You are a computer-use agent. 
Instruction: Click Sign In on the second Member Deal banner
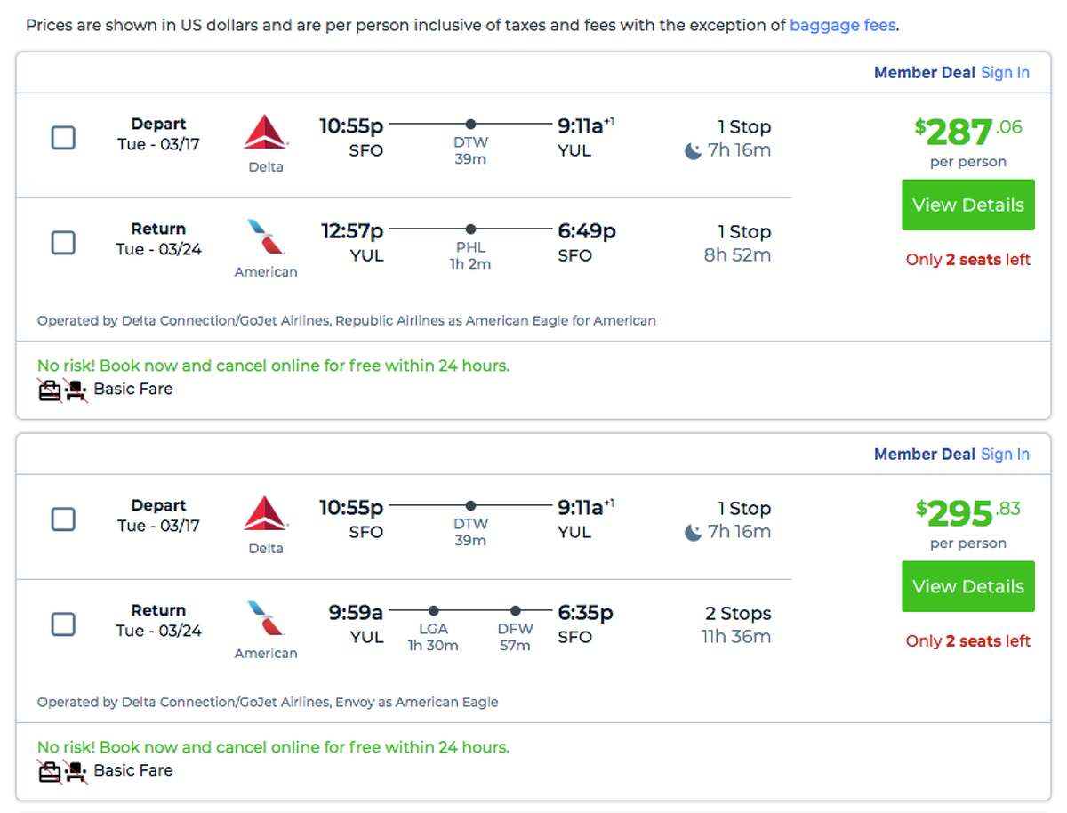1006,454
